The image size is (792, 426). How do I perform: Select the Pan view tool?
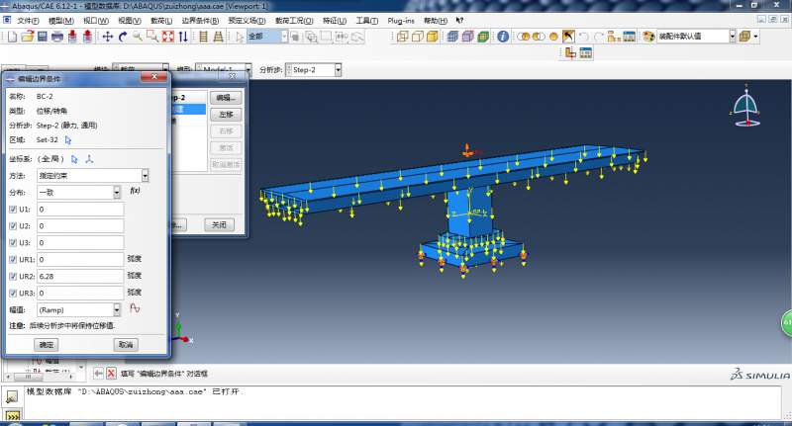click(x=108, y=37)
